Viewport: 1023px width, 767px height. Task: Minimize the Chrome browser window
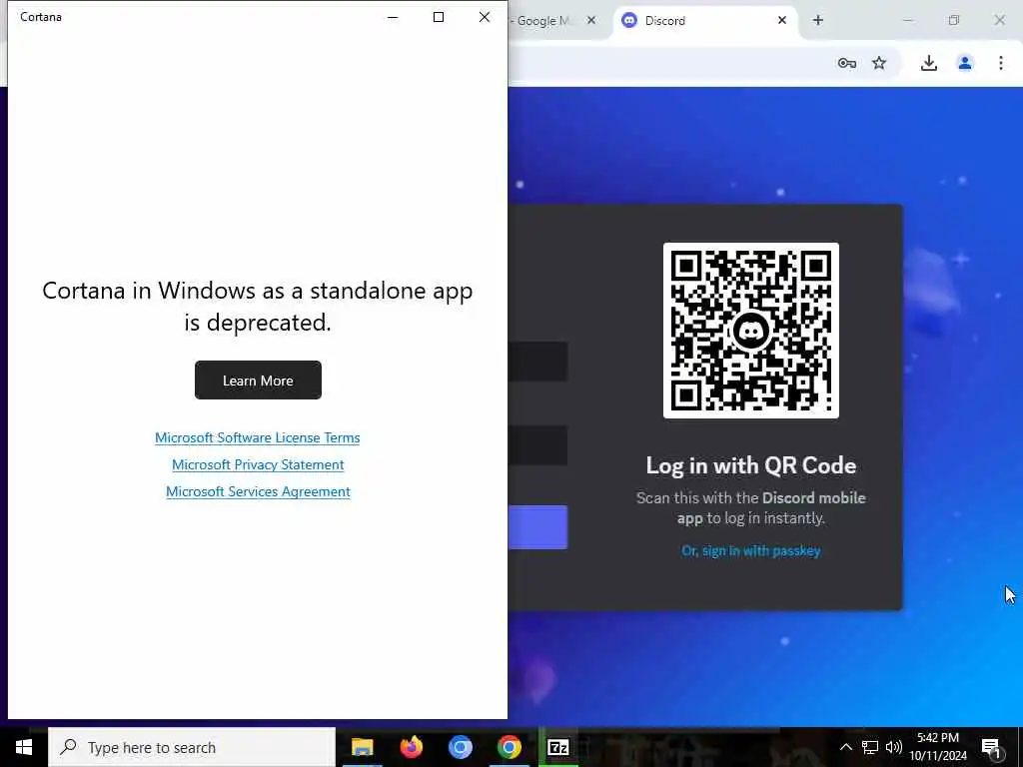pyautogui.click(x=908, y=21)
